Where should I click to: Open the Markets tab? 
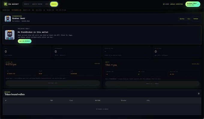coord(26,4)
